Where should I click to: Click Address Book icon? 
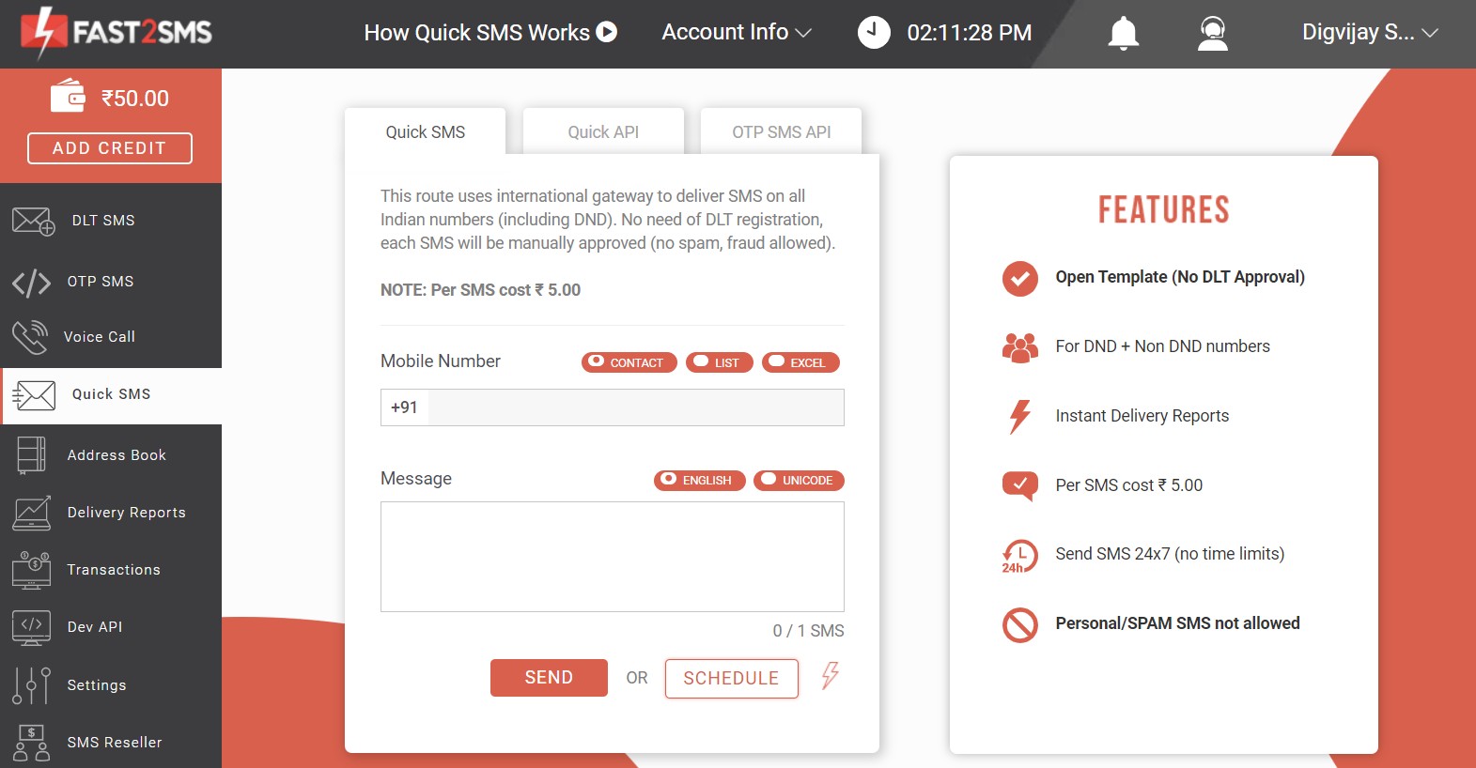(31, 455)
